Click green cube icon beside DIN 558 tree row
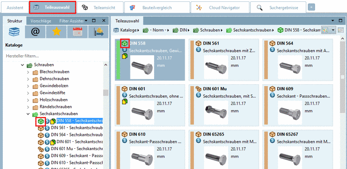Screen dimensions: 347x169 40,122
